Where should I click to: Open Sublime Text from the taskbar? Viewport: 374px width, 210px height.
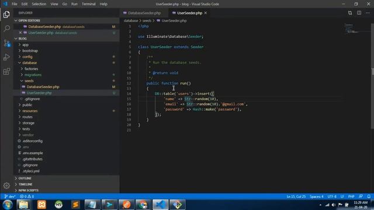[75, 205]
